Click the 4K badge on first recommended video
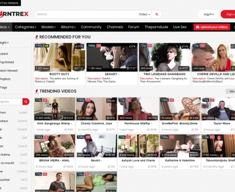 (47, 46)
